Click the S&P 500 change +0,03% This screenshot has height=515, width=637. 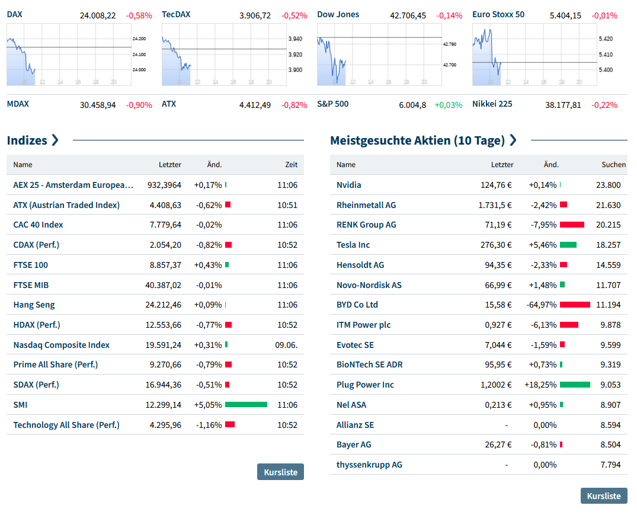449,105
